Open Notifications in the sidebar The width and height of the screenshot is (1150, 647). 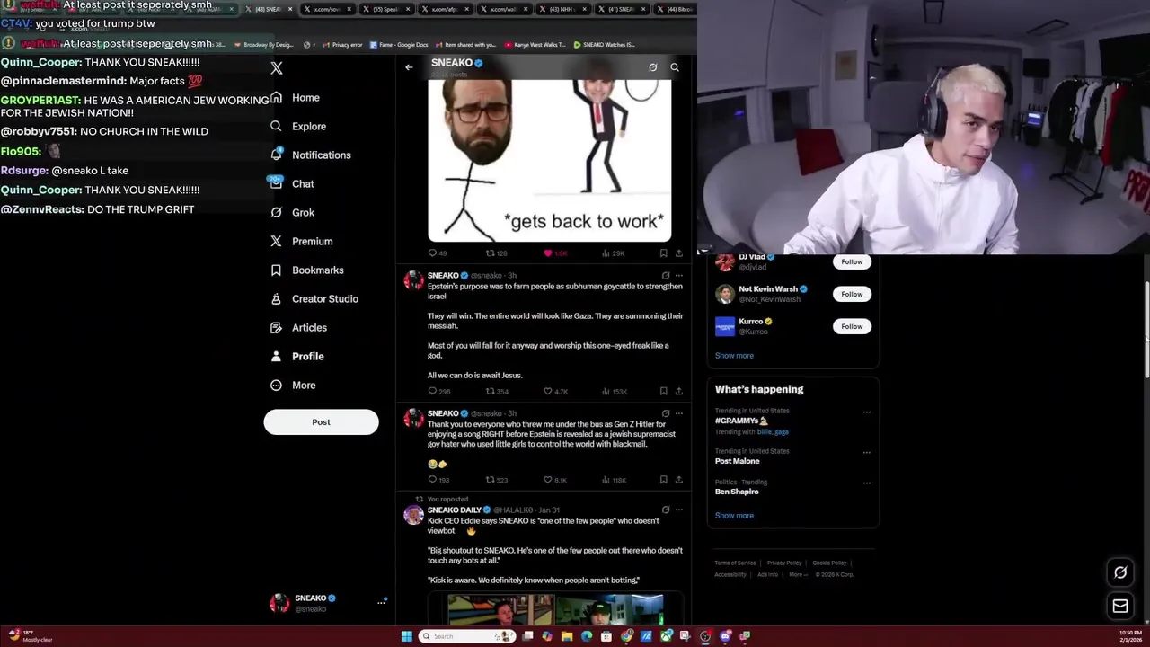coord(311,155)
